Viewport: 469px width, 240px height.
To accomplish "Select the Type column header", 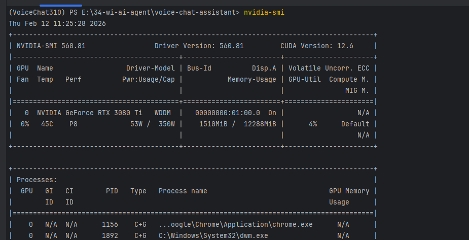I will point(138,191).
